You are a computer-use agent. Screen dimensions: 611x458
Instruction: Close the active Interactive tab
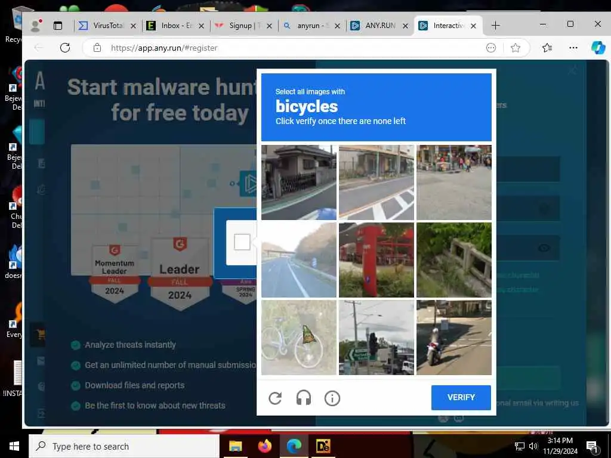[473, 26]
